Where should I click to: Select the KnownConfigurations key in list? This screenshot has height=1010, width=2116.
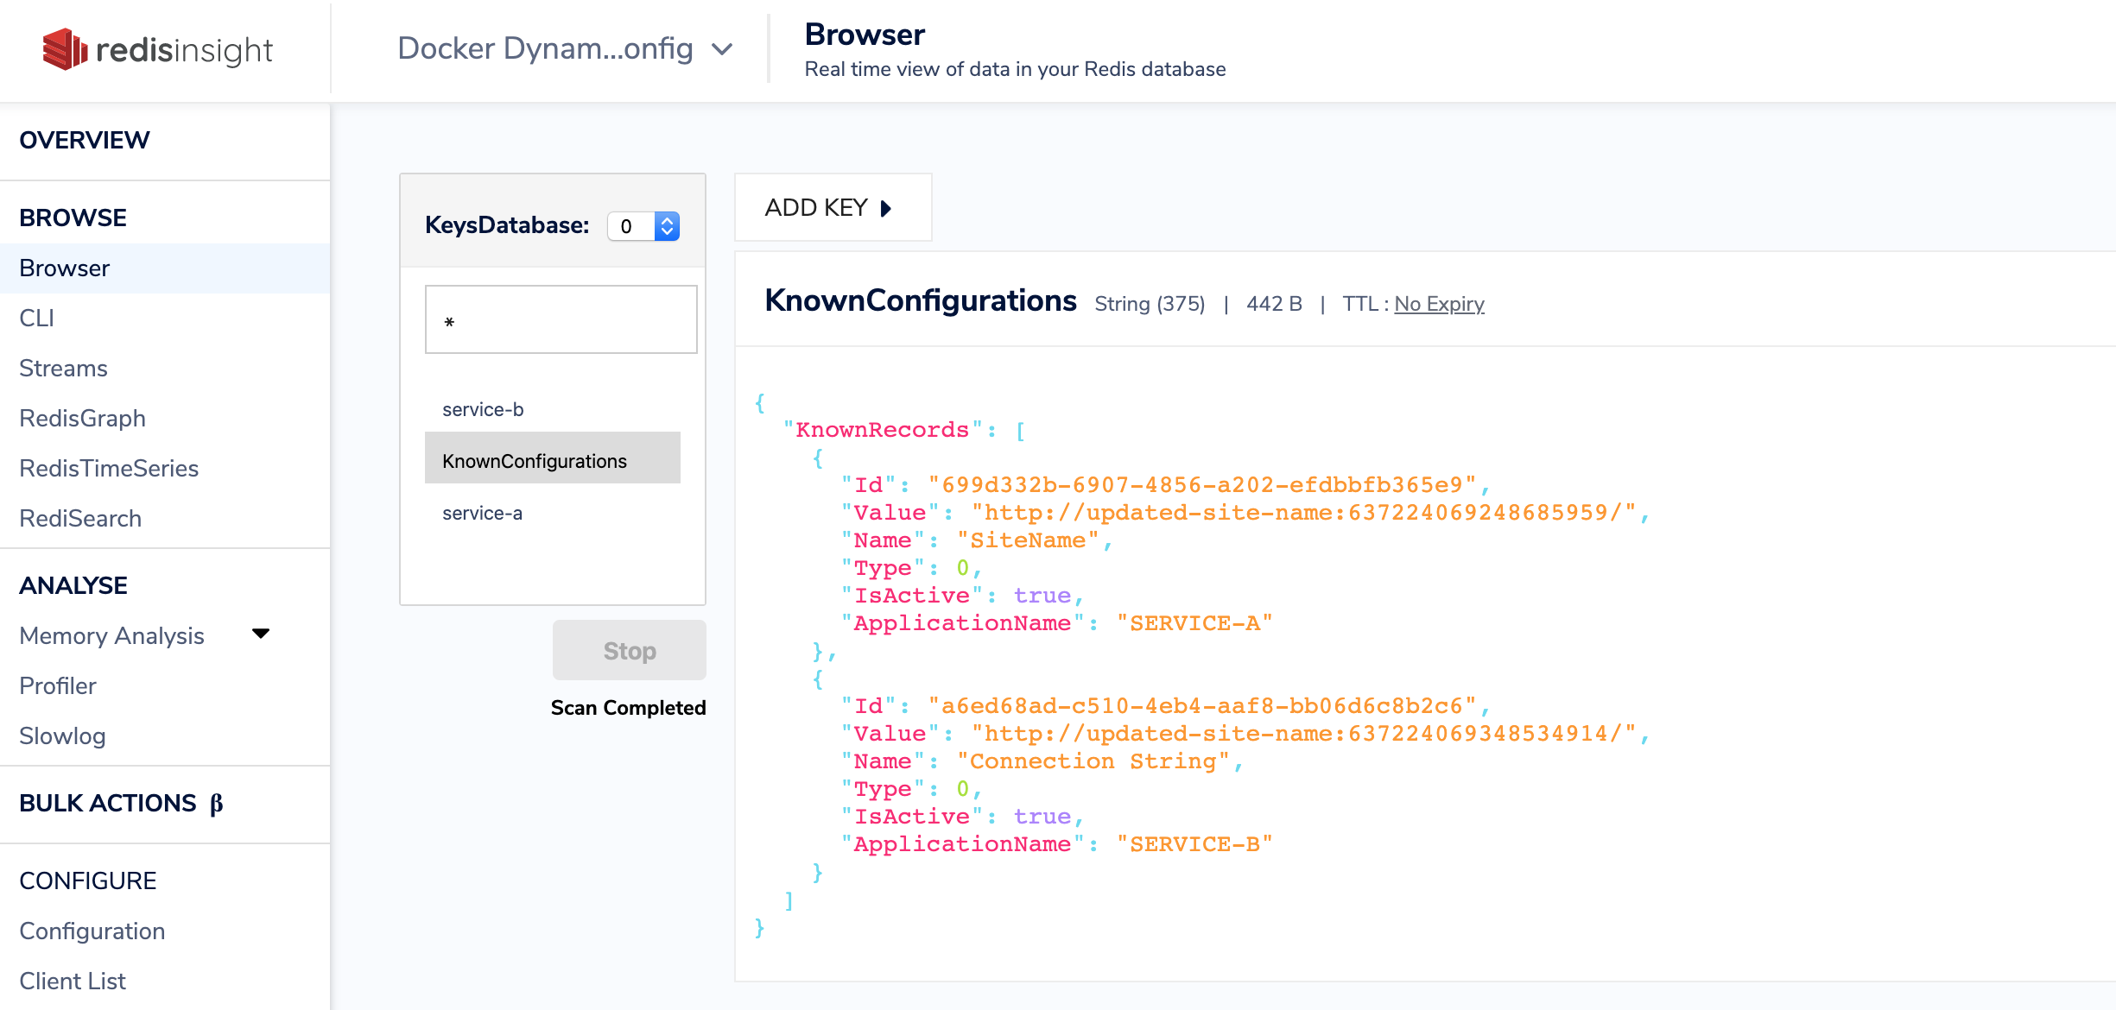pyautogui.click(x=535, y=461)
